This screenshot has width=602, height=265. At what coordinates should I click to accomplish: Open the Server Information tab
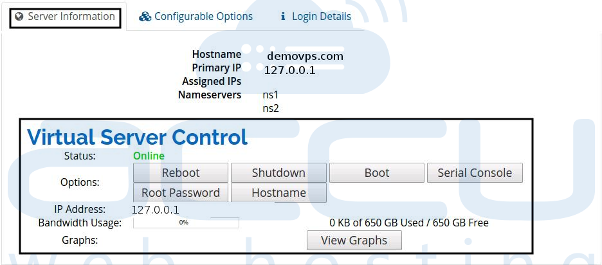point(65,17)
